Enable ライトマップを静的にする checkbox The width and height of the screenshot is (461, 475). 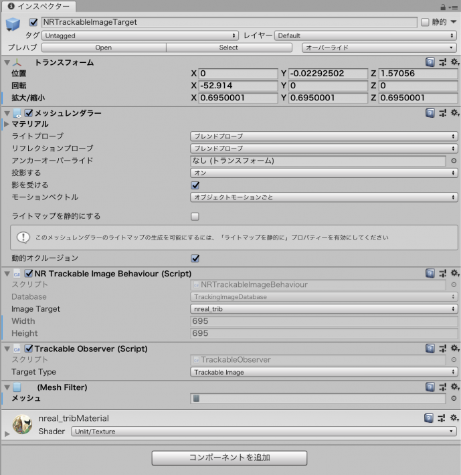(195, 216)
